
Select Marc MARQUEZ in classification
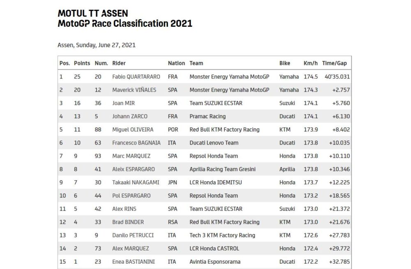coord(132,156)
